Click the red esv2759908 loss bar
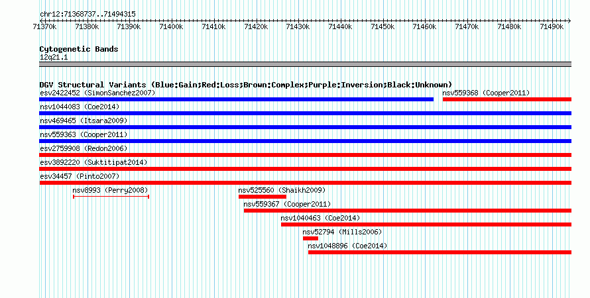 click(x=305, y=155)
